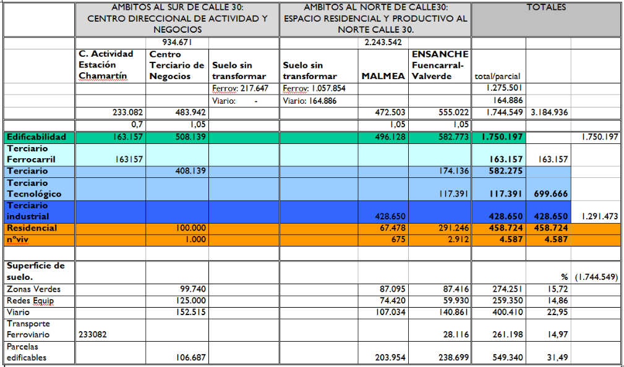The image size is (624, 367).
Task: Select Edificabilidad value 582.773
Action: pyautogui.click(x=454, y=138)
